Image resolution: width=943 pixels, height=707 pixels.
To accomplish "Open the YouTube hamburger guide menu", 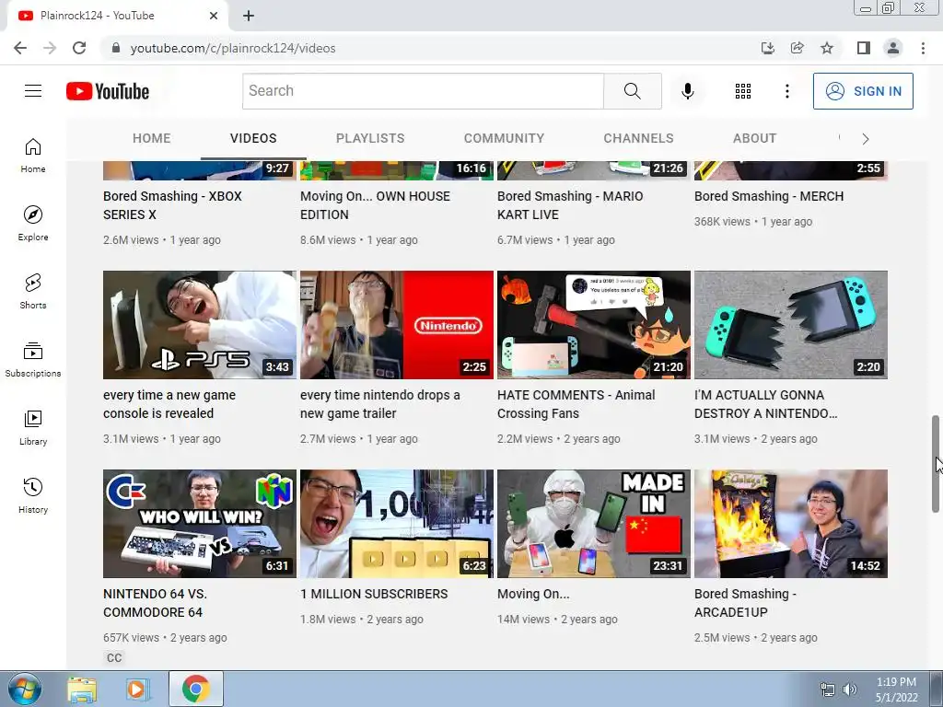I will pyautogui.click(x=33, y=91).
